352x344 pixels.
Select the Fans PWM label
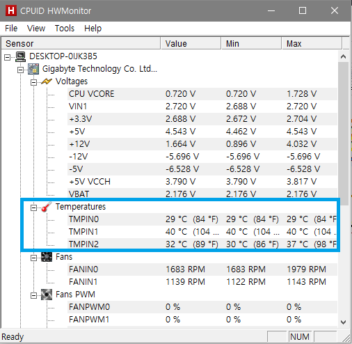pyautogui.click(x=75, y=295)
